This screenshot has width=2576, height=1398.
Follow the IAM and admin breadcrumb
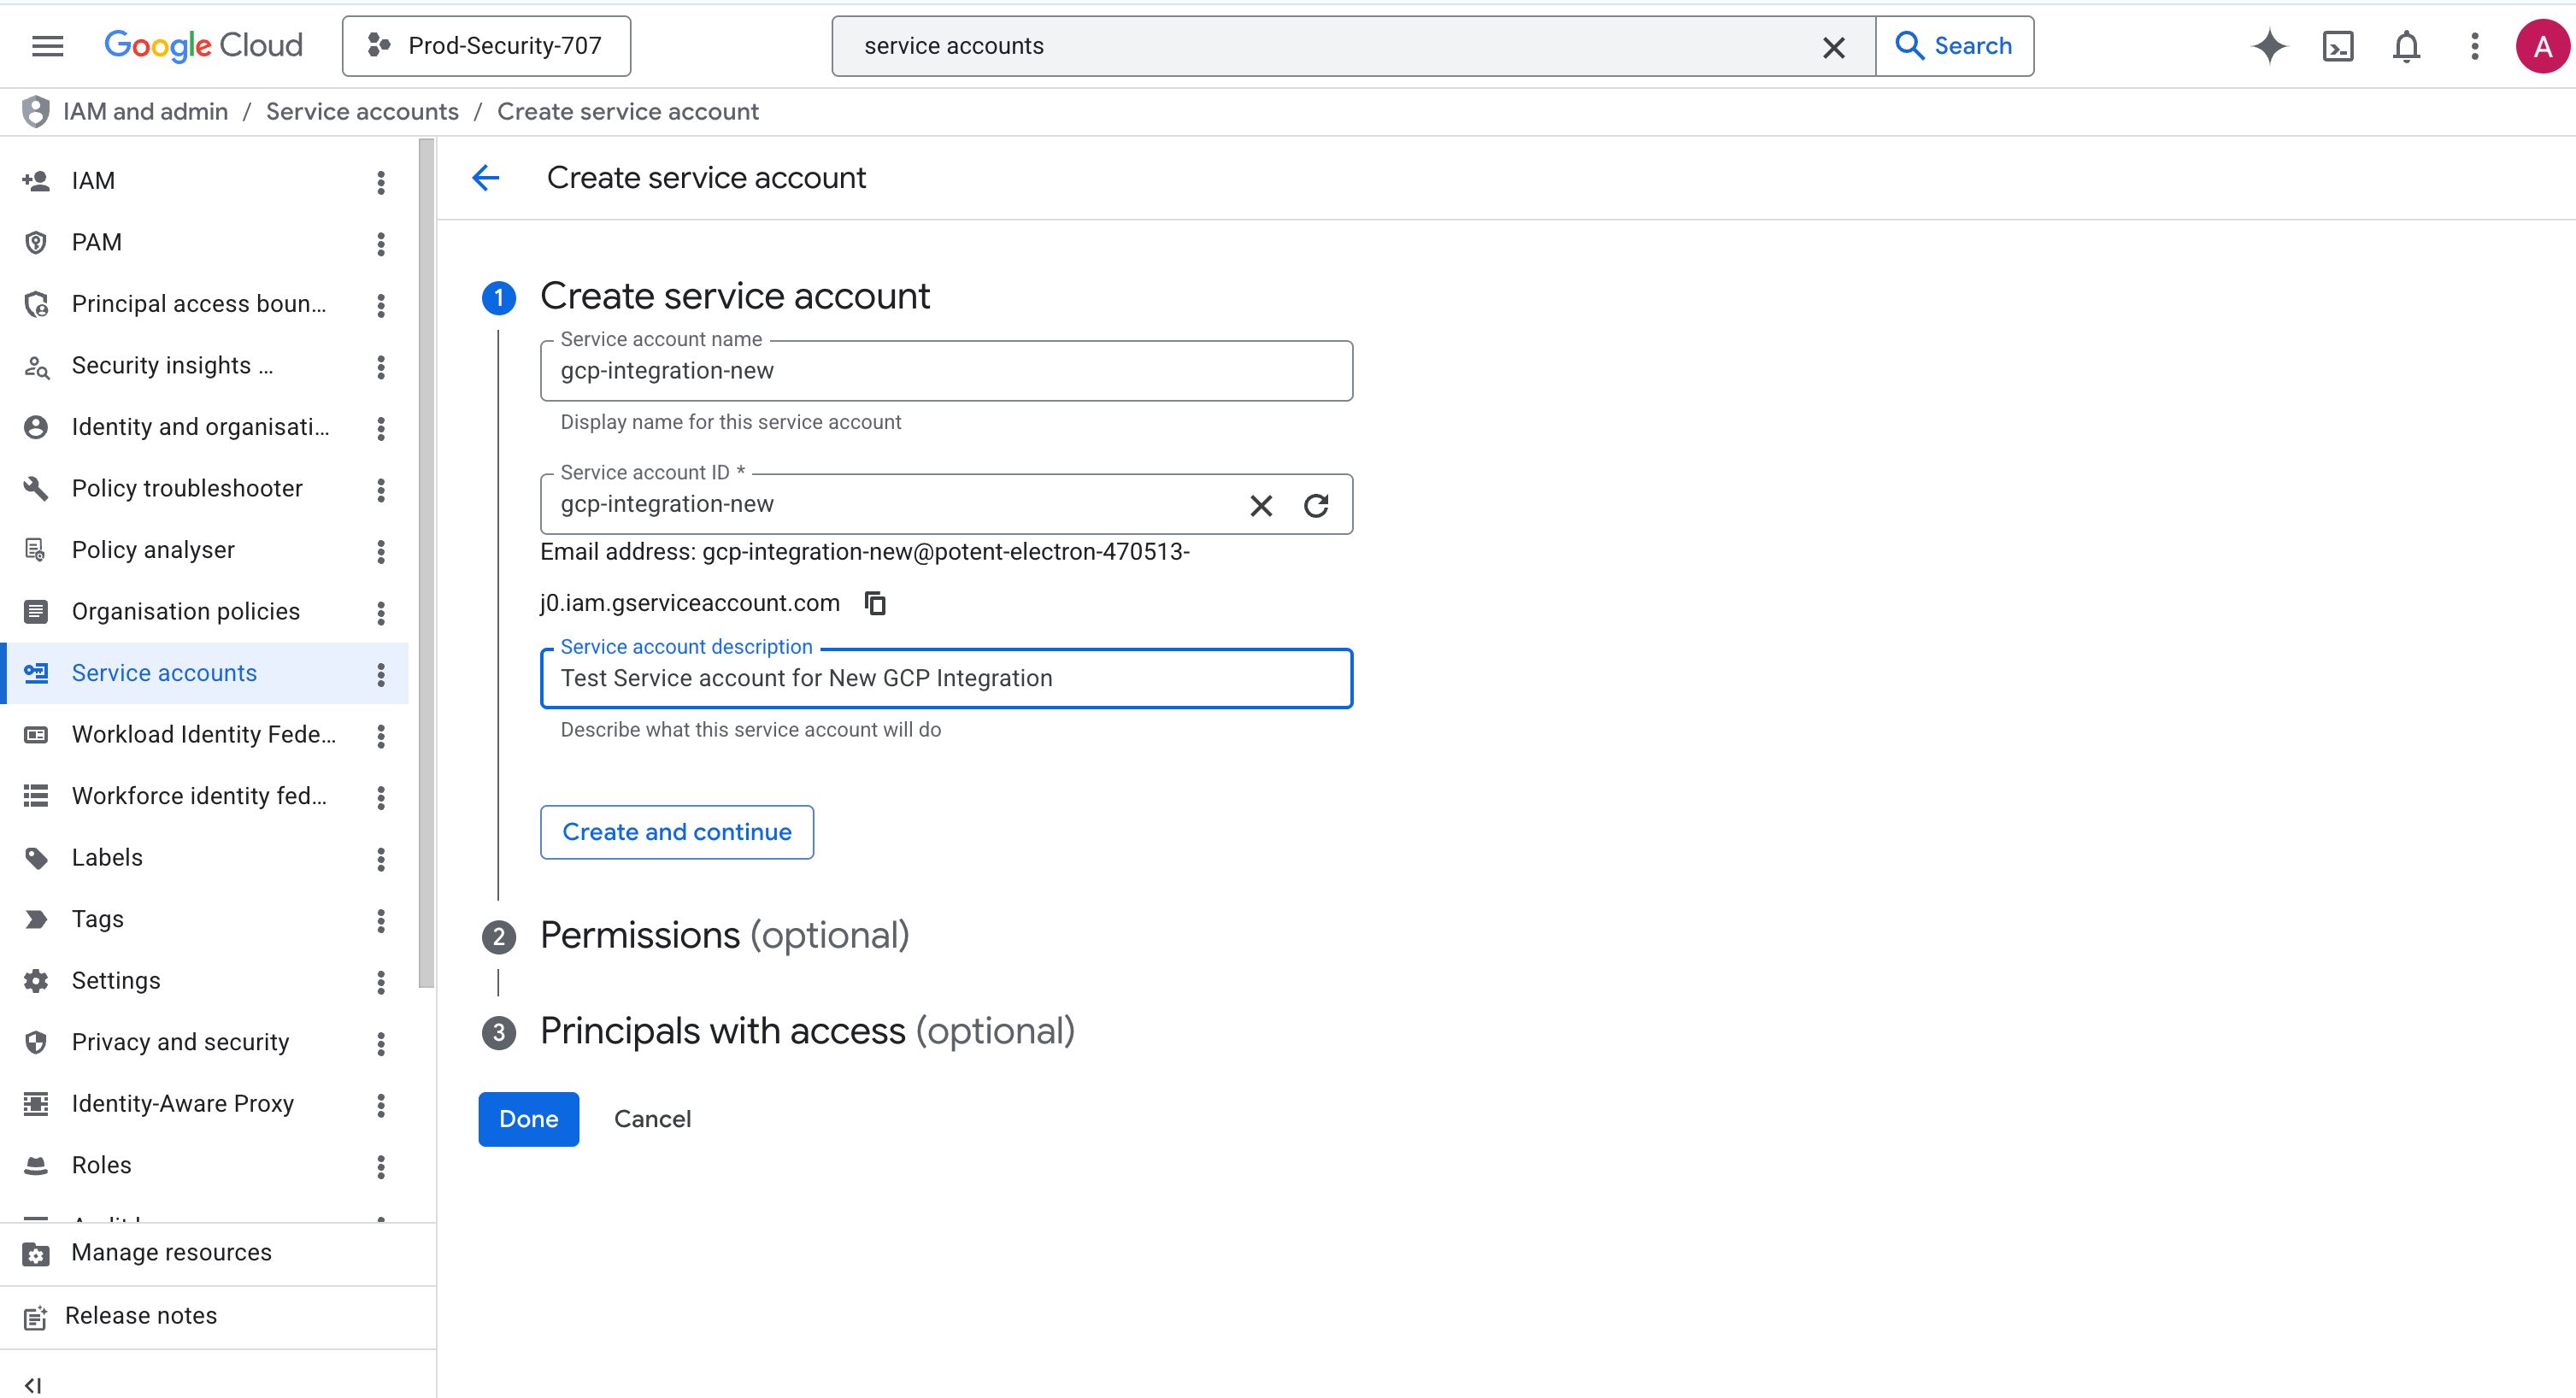[145, 112]
